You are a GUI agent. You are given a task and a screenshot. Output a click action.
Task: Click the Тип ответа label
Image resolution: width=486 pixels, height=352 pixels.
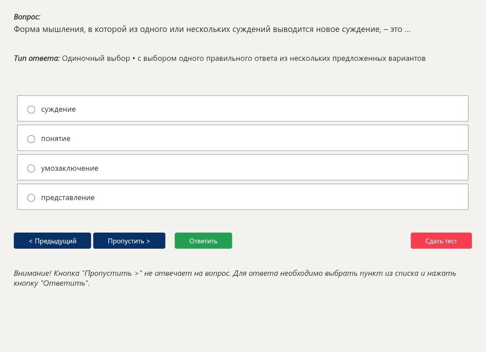[x=37, y=58]
